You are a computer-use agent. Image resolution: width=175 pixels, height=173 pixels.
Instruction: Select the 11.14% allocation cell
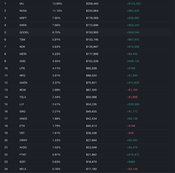[57, 11]
